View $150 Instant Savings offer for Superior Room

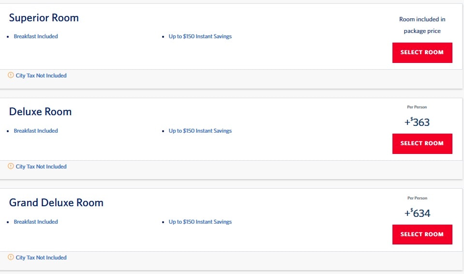click(x=200, y=36)
